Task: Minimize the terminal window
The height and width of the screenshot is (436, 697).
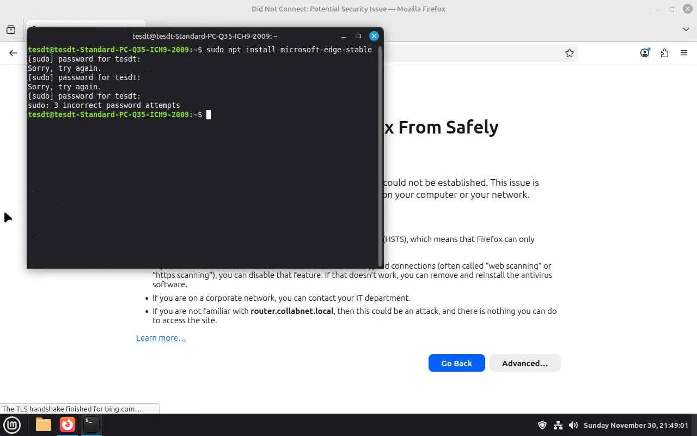Action: [x=344, y=36]
